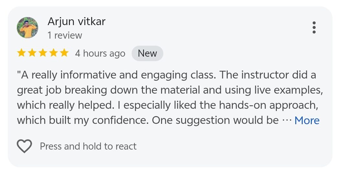The height and width of the screenshot is (175, 337).
Task: Click the fifth rating star
Action: pos(64,53)
